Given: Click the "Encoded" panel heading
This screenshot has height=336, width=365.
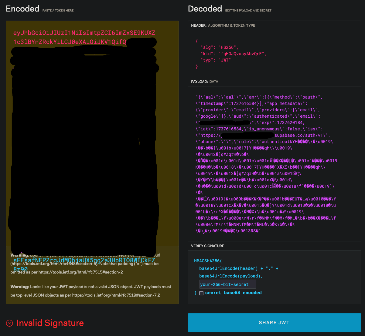Looking at the screenshot, I should 22,8.
